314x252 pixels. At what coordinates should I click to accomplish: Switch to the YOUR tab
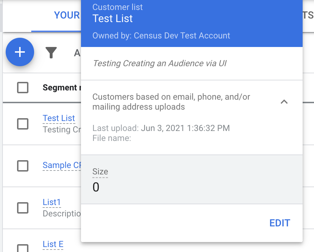point(67,15)
